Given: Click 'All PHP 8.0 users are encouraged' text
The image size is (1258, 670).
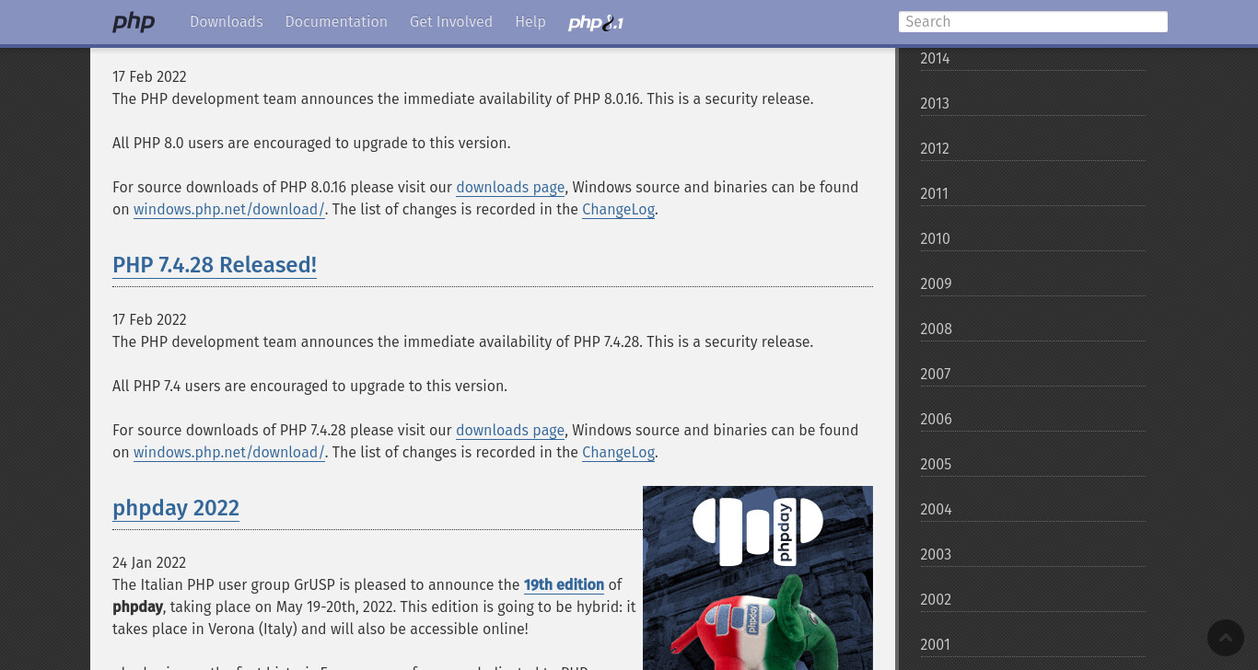Looking at the screenshot, I should (311, 144).
